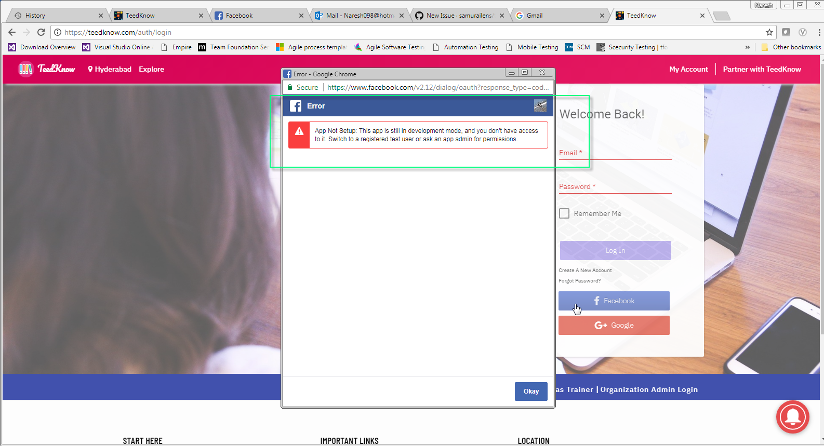
Task: Close the History tab
Action: (101, 16)
